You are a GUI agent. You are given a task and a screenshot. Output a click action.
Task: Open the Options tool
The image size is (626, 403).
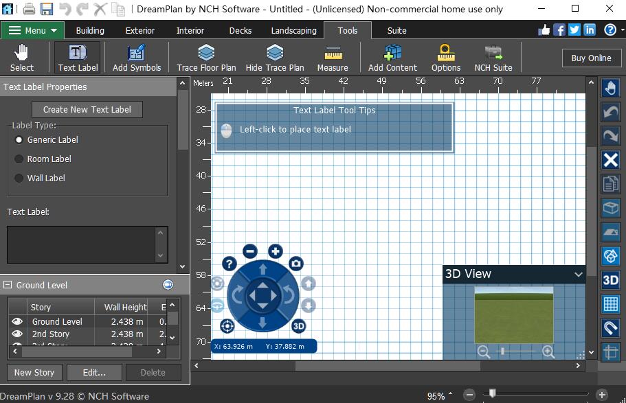[x=445, y=58]
